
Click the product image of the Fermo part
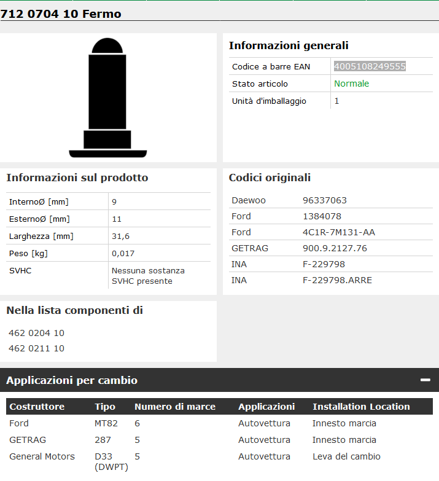[108, 98]
